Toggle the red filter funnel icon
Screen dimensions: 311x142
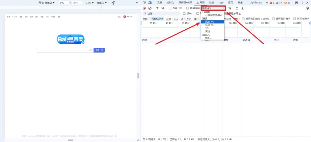click(x=157, y=8)
